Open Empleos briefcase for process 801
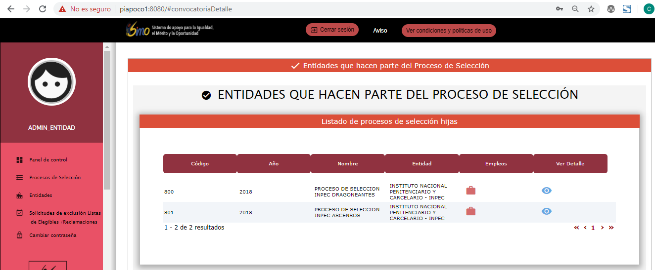Image resolution: width=655 pixels, height=270 pixels. tap(470, 211)
